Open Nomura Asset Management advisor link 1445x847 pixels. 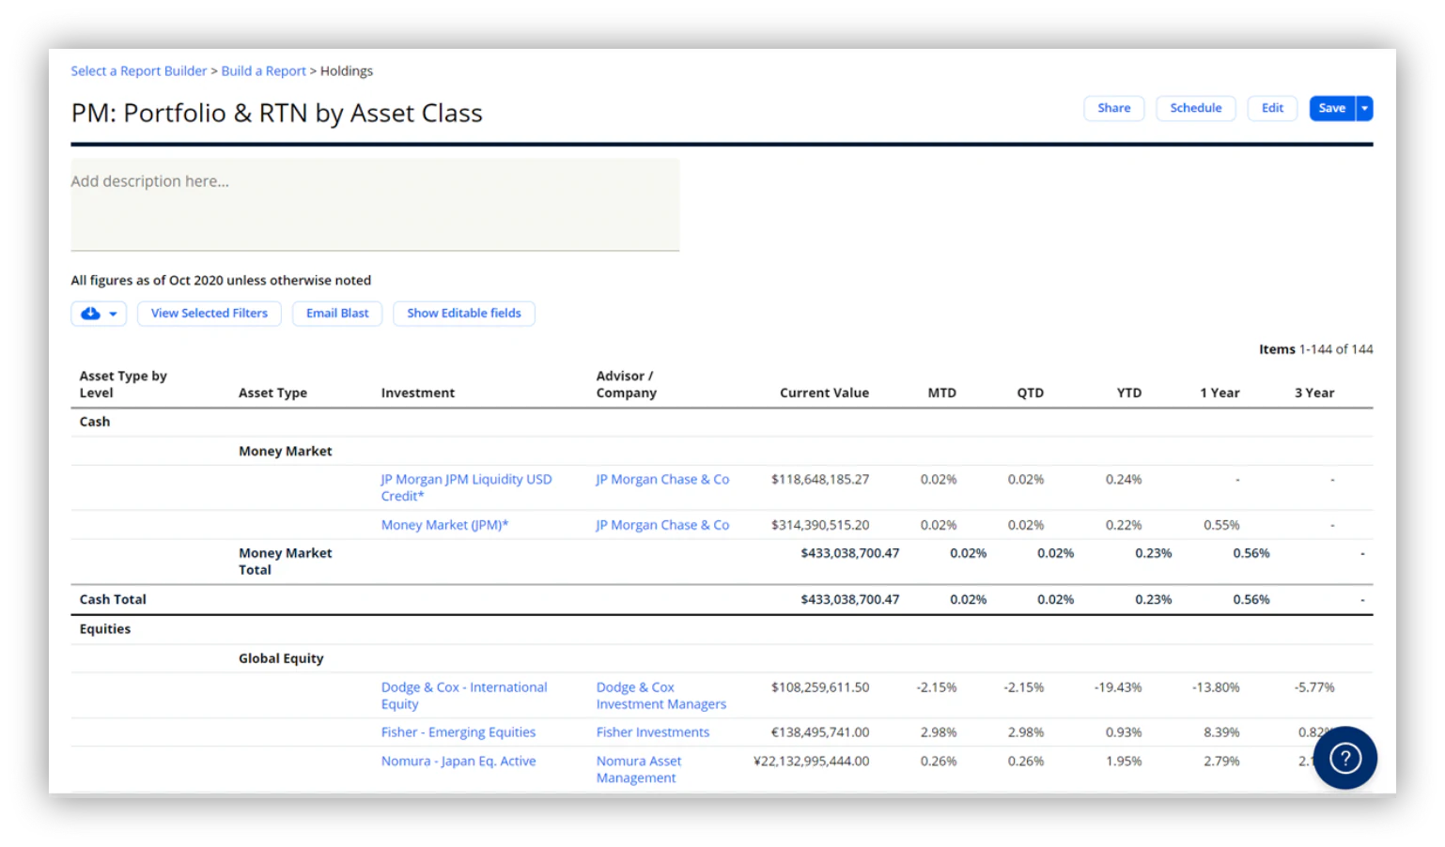pos(639,770)
